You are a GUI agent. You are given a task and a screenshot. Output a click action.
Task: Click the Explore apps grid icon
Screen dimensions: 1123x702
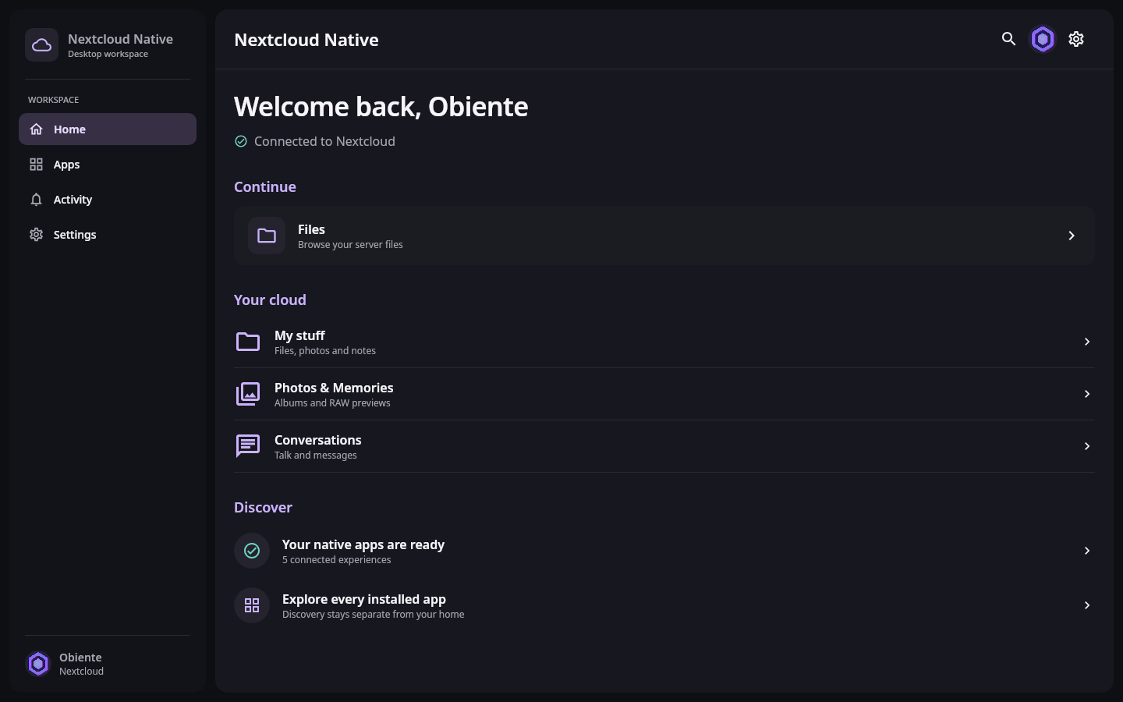click(x=252, y=605)
